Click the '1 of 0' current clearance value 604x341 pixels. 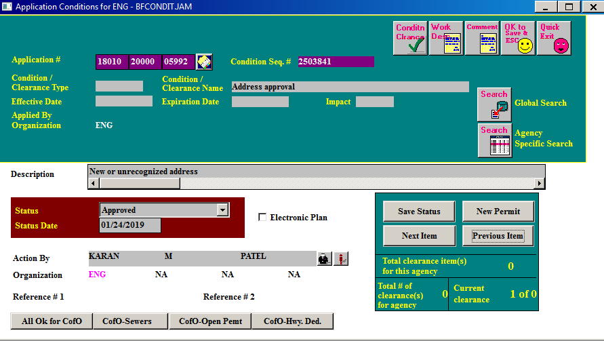(x=523, y=294)
